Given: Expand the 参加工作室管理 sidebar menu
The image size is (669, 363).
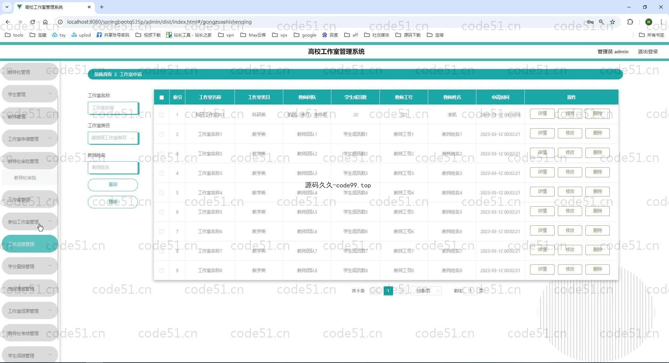Looking at the screenshot, I should point(30,222).
